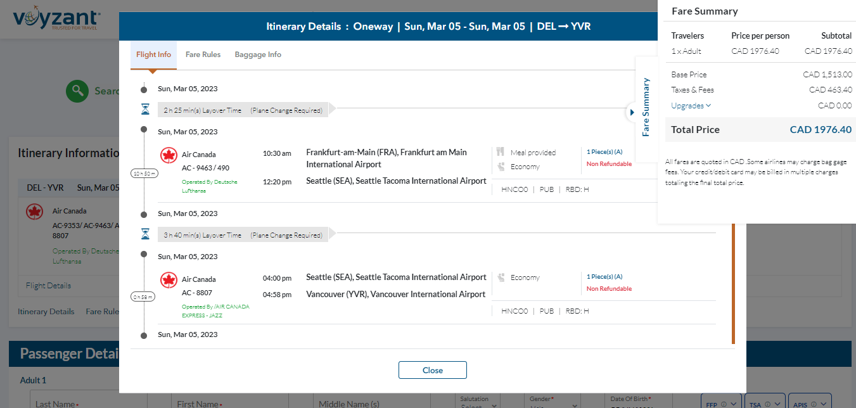The height and width of the screenshot is (408, 856).
Task: Click Air Canada logo for flight AC-8807
Action: click(x=169, y=280)
